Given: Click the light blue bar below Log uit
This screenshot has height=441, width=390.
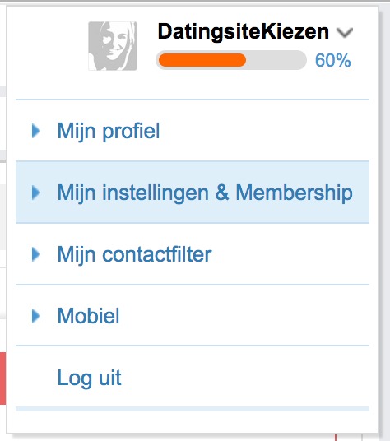Looking at the screenshot, I should click(x=193, y=409).
